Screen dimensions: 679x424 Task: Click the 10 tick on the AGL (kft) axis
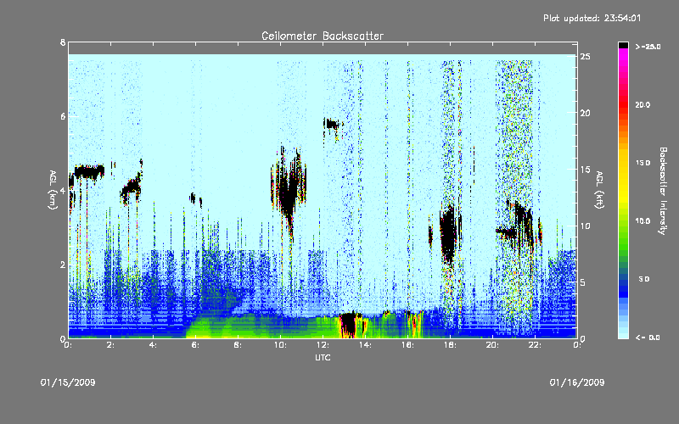[585, 226]
